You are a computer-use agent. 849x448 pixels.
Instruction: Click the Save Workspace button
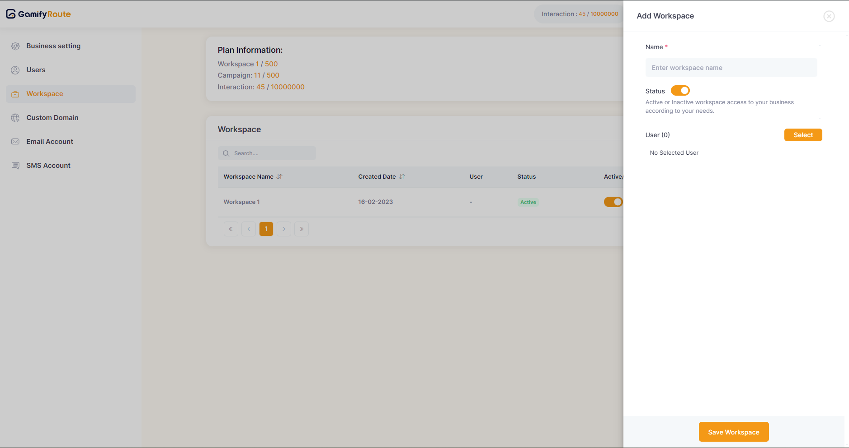coord(733,432)
